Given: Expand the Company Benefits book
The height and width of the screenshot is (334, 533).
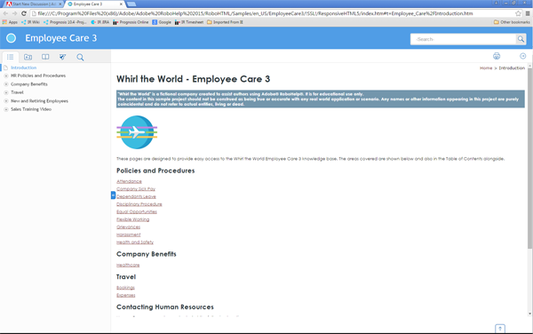Looking at the screenshot, I should click(6, 84).
